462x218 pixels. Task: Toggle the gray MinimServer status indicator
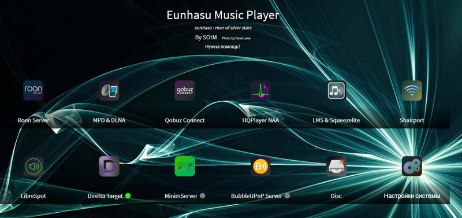(203, 195)
